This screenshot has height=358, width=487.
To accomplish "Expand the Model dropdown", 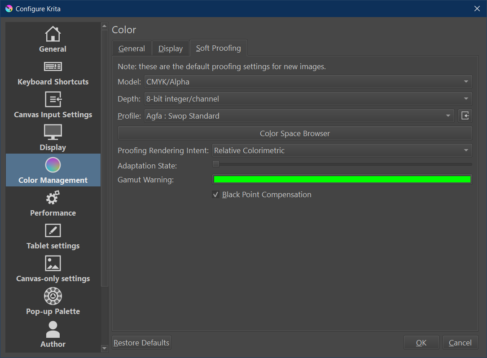I will [x=308, y=82].
